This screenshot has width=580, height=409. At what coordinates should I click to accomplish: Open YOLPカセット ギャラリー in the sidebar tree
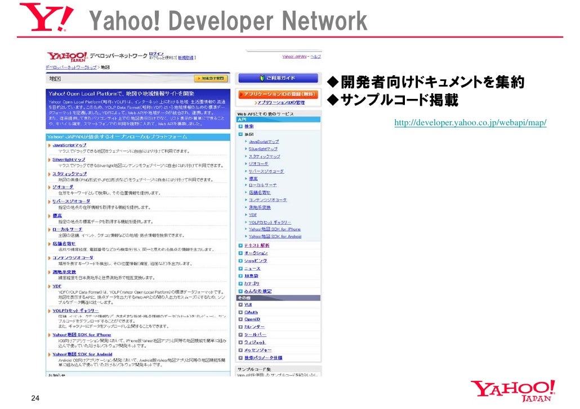click(270, 222)
